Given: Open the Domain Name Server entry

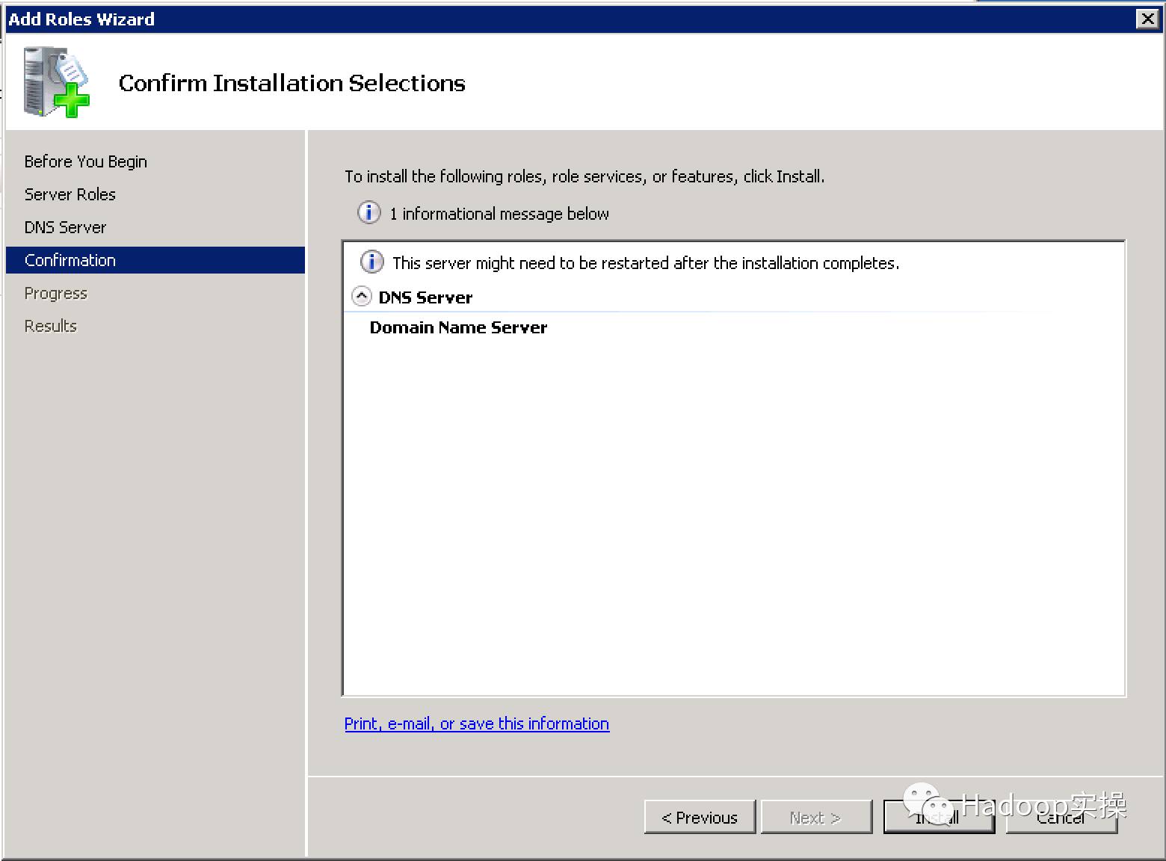Looking at the screenshot, I should [458, 327].
